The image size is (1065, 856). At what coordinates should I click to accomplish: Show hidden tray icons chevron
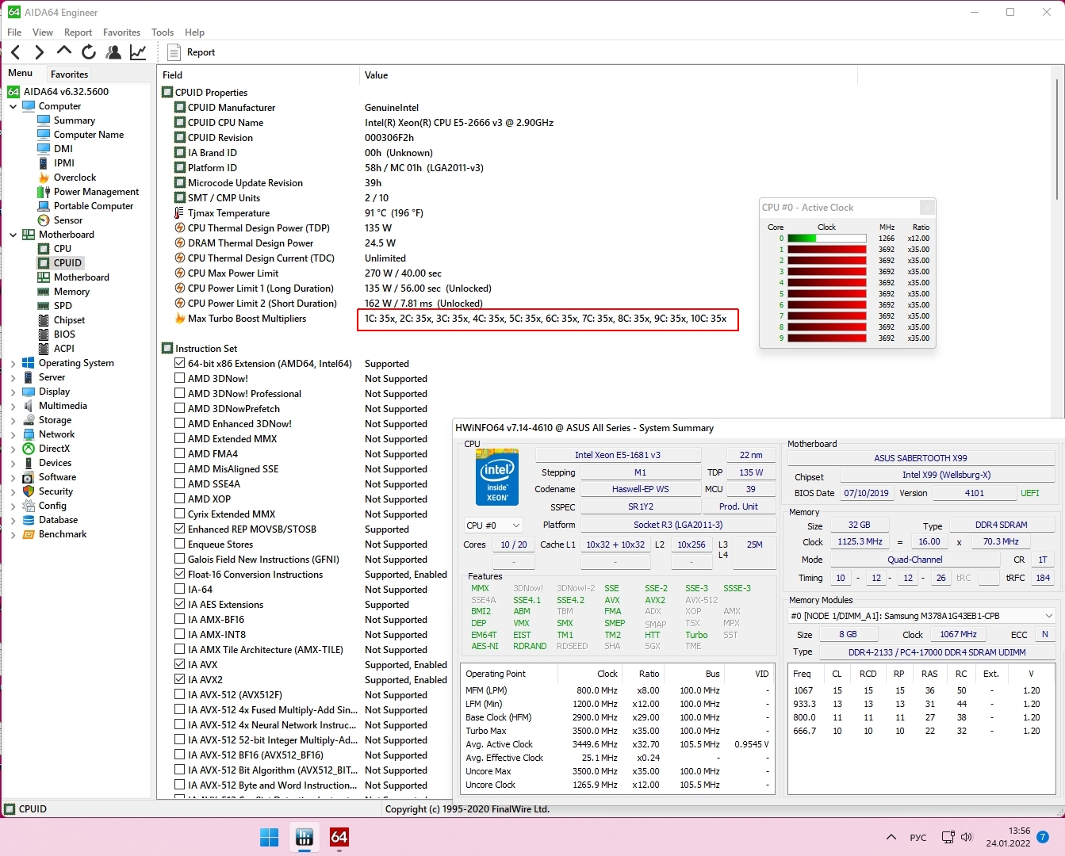tap(891, 837)
